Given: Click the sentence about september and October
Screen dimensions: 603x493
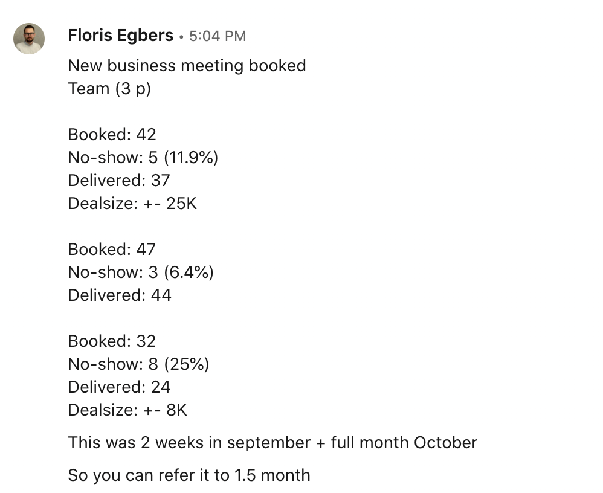Looking at the screenshot, I should tap(272, 443).
